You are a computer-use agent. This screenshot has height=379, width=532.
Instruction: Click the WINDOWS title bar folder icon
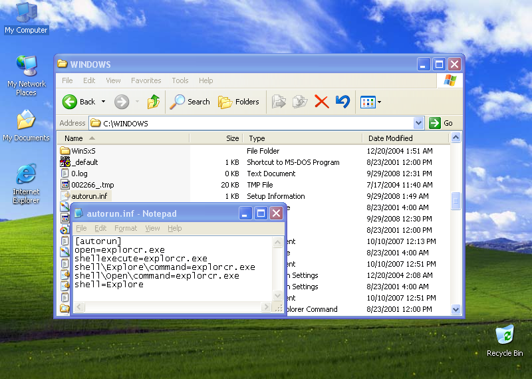(x=62, y=64)
